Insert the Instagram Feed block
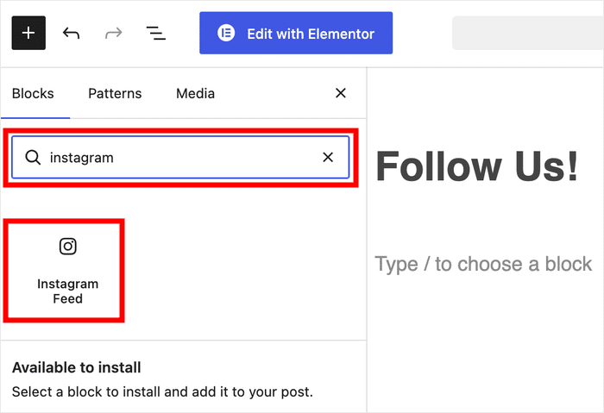Screen dimensions: 604x413 (x=64, y=271)
